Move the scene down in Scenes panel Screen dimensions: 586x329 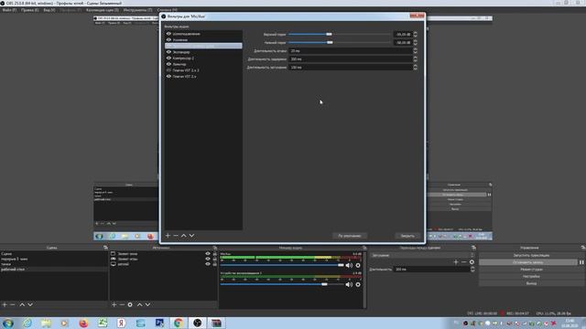(x=30, y=304)
